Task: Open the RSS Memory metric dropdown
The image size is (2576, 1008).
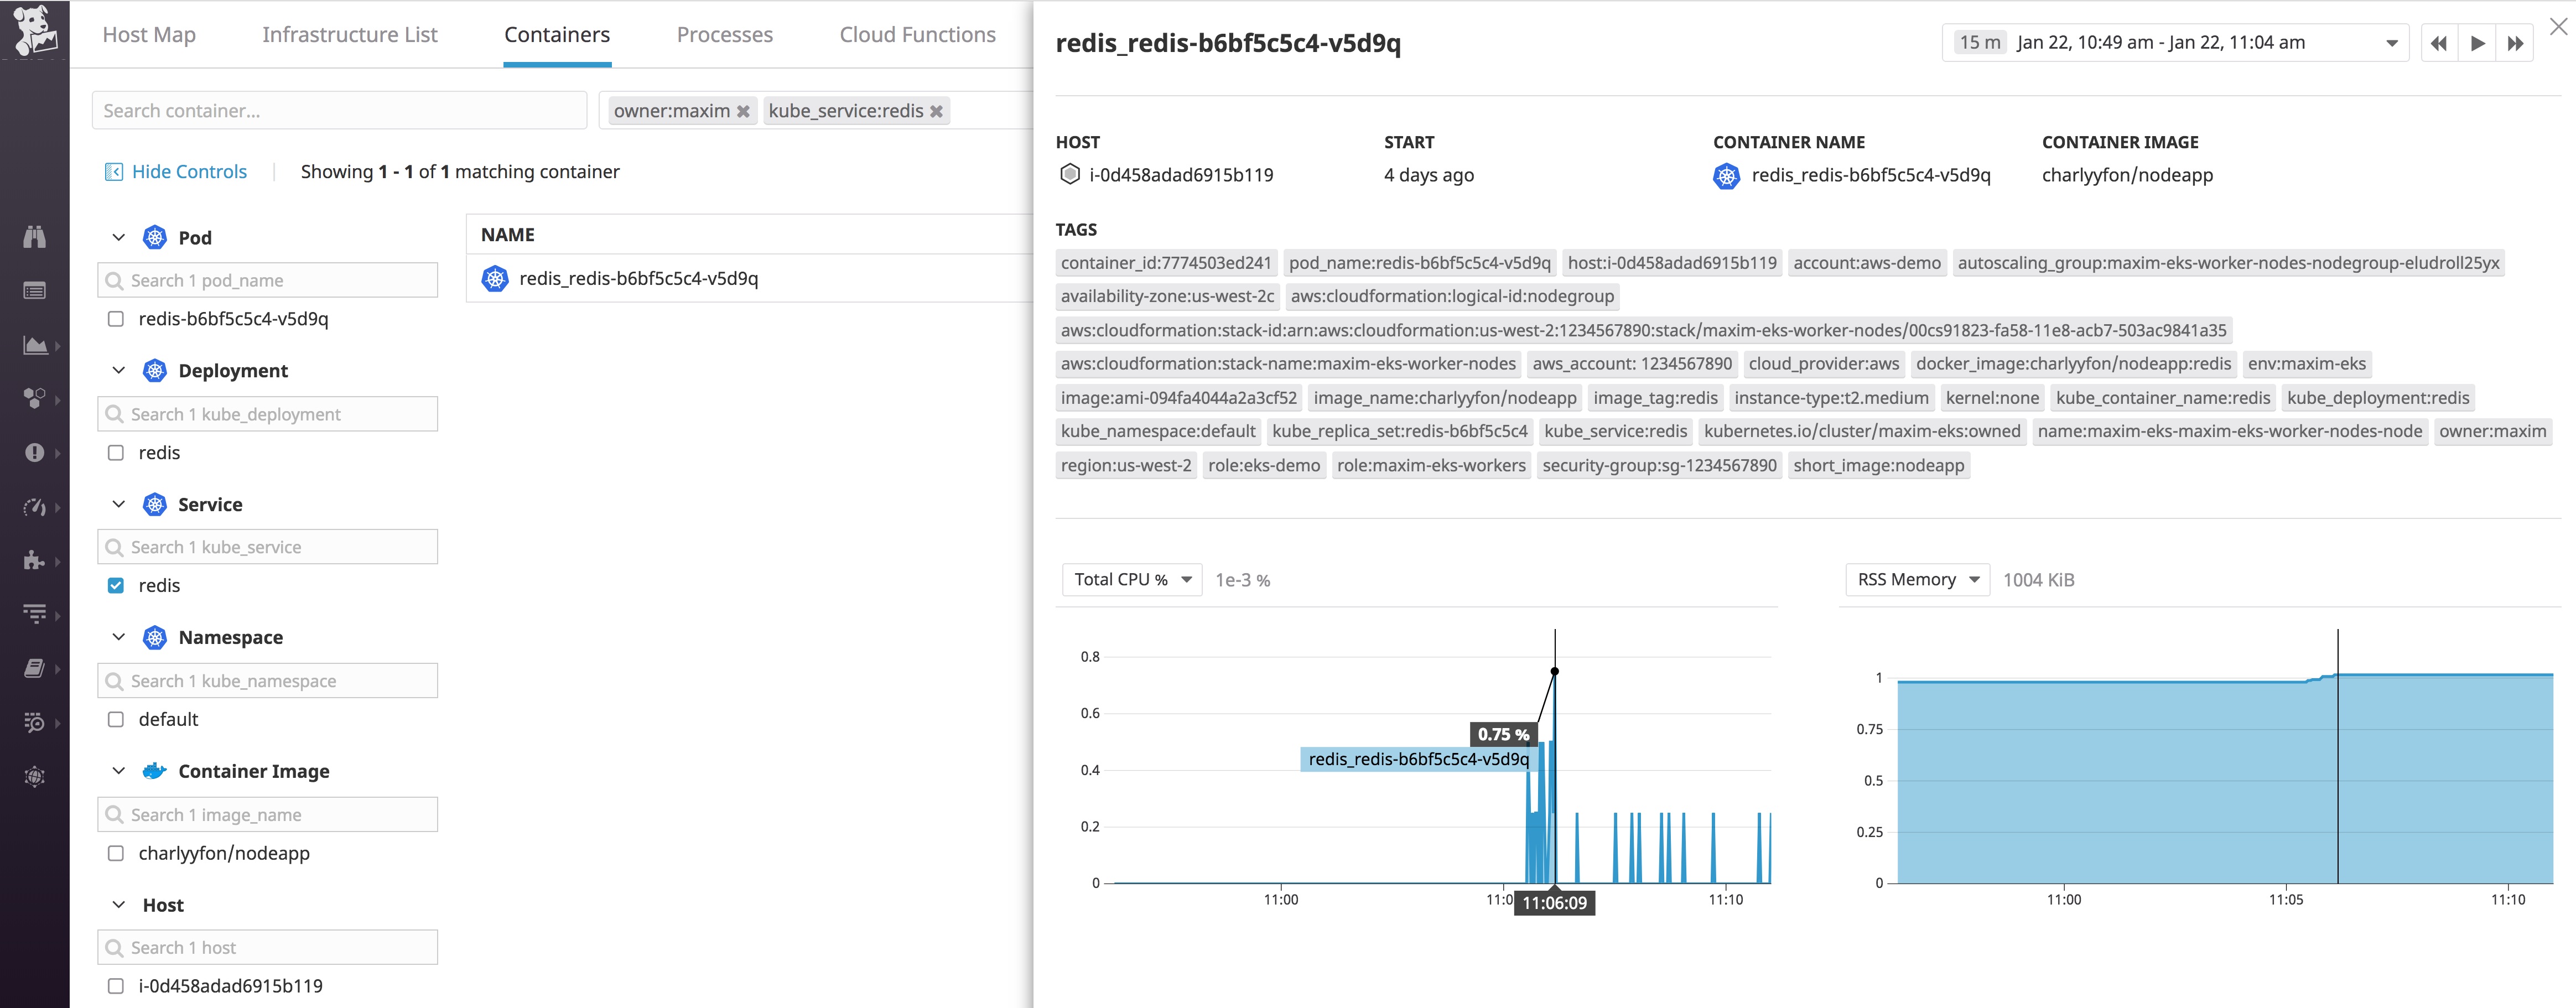Action: (1916, 579)
